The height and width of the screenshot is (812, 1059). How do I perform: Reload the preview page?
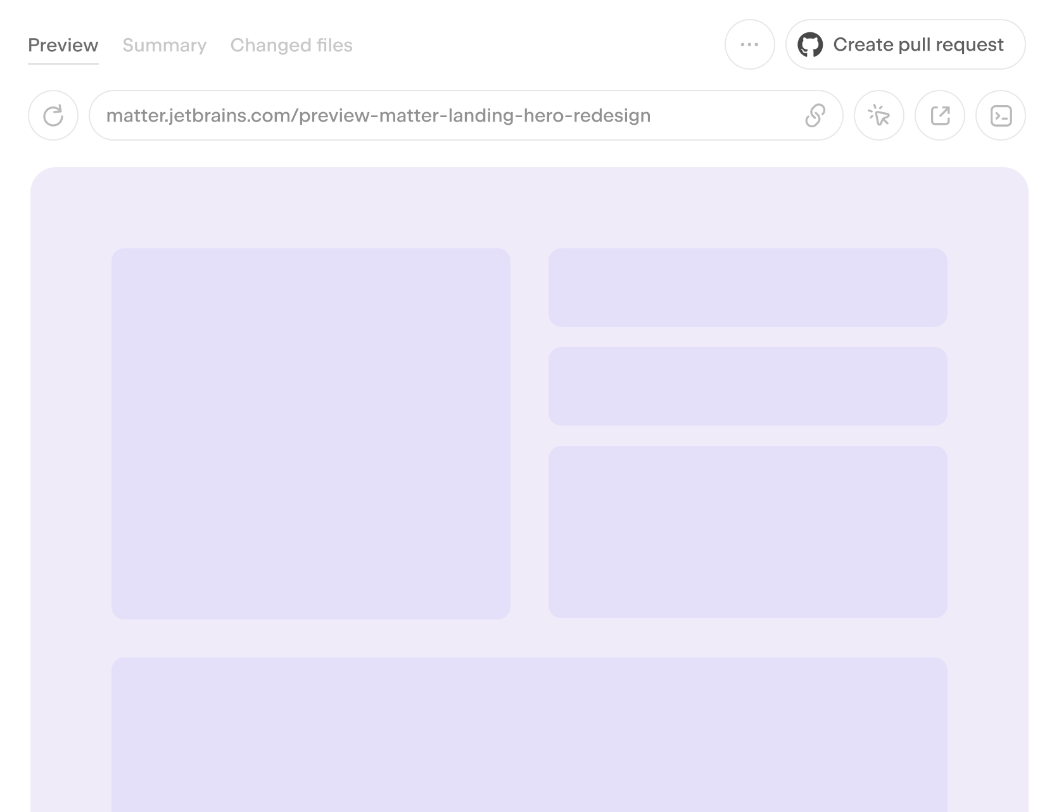pyautogui.click(x=53, y=116)
